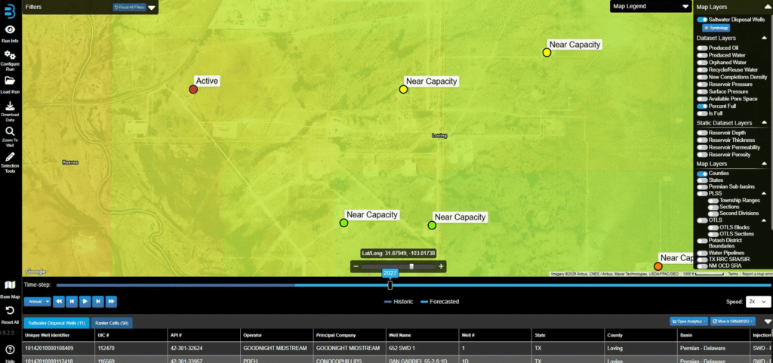The height and width of the screenshot is (363, 773).
Task: Open Selection Tools pencil icon
Action: click(11, 157)
